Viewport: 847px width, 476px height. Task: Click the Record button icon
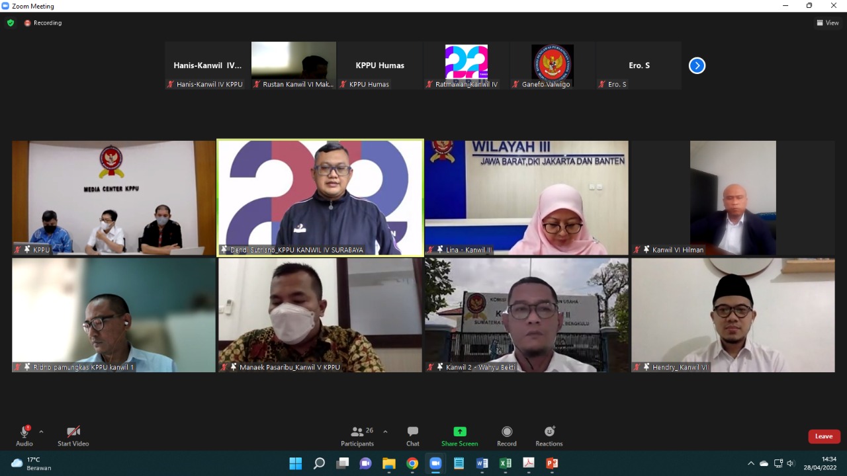(507, 432)
